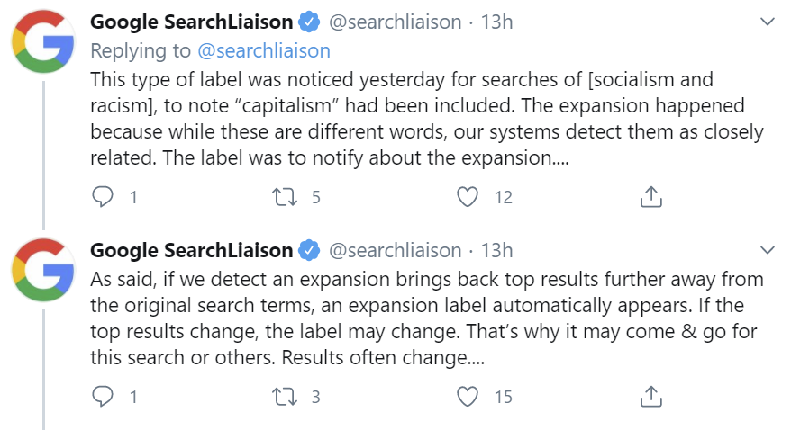Expand the options chevron on second tweet
The image size is (791, 430).
768,249
